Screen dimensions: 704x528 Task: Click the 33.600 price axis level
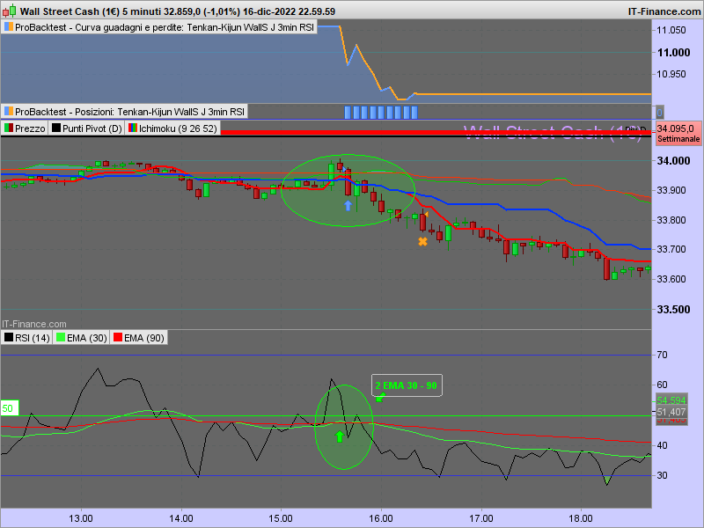point(671,279)
